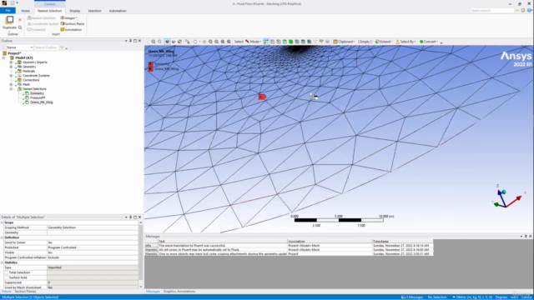Screen dimensions: 534x300
Task: Open the Images dropdown in the ribbon
Action: coord(68,17)
